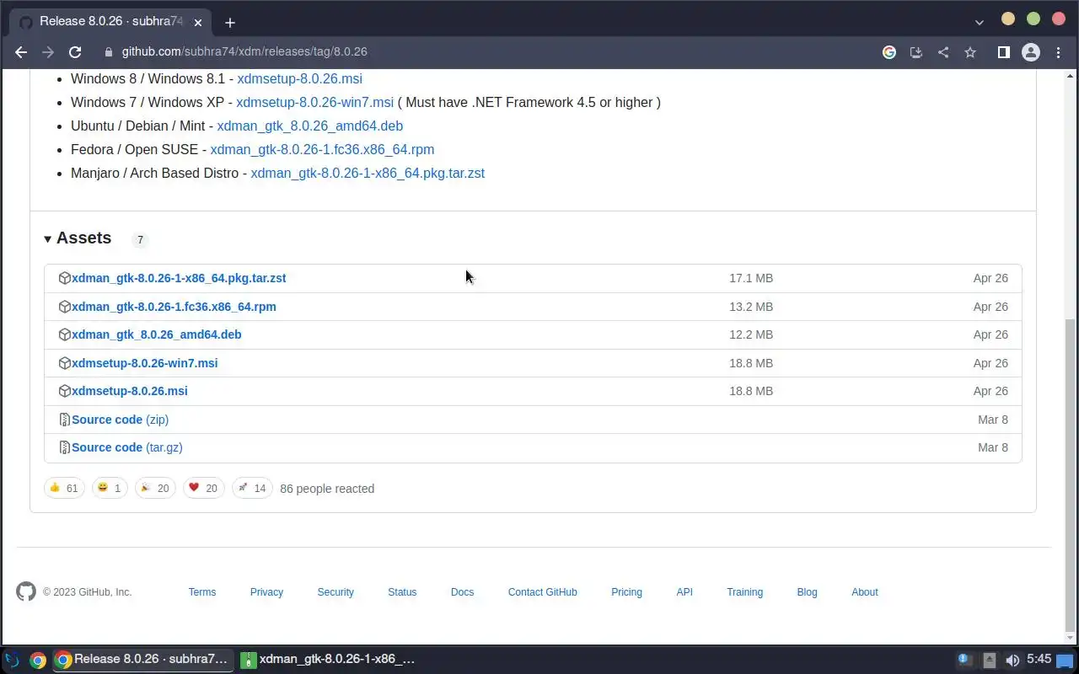The height and width of the screenshot is (674, 1079).
Task: React with thumbs up (61)
Action: coord(64,488)
